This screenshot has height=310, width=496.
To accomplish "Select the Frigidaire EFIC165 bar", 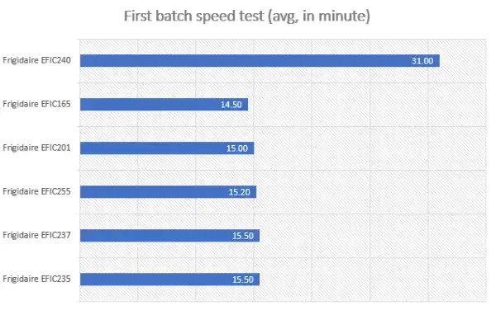I will [164, 105].
